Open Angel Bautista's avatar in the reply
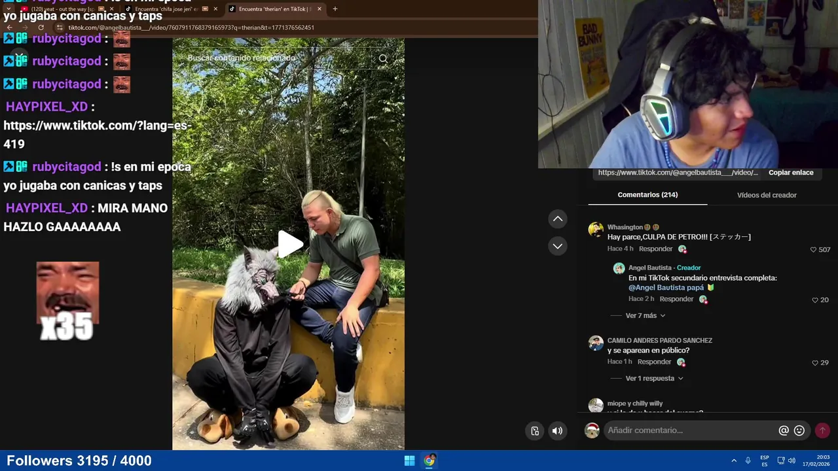Viewport: 838px width, 471px height. pyautogui.click(x=619, y=268)
